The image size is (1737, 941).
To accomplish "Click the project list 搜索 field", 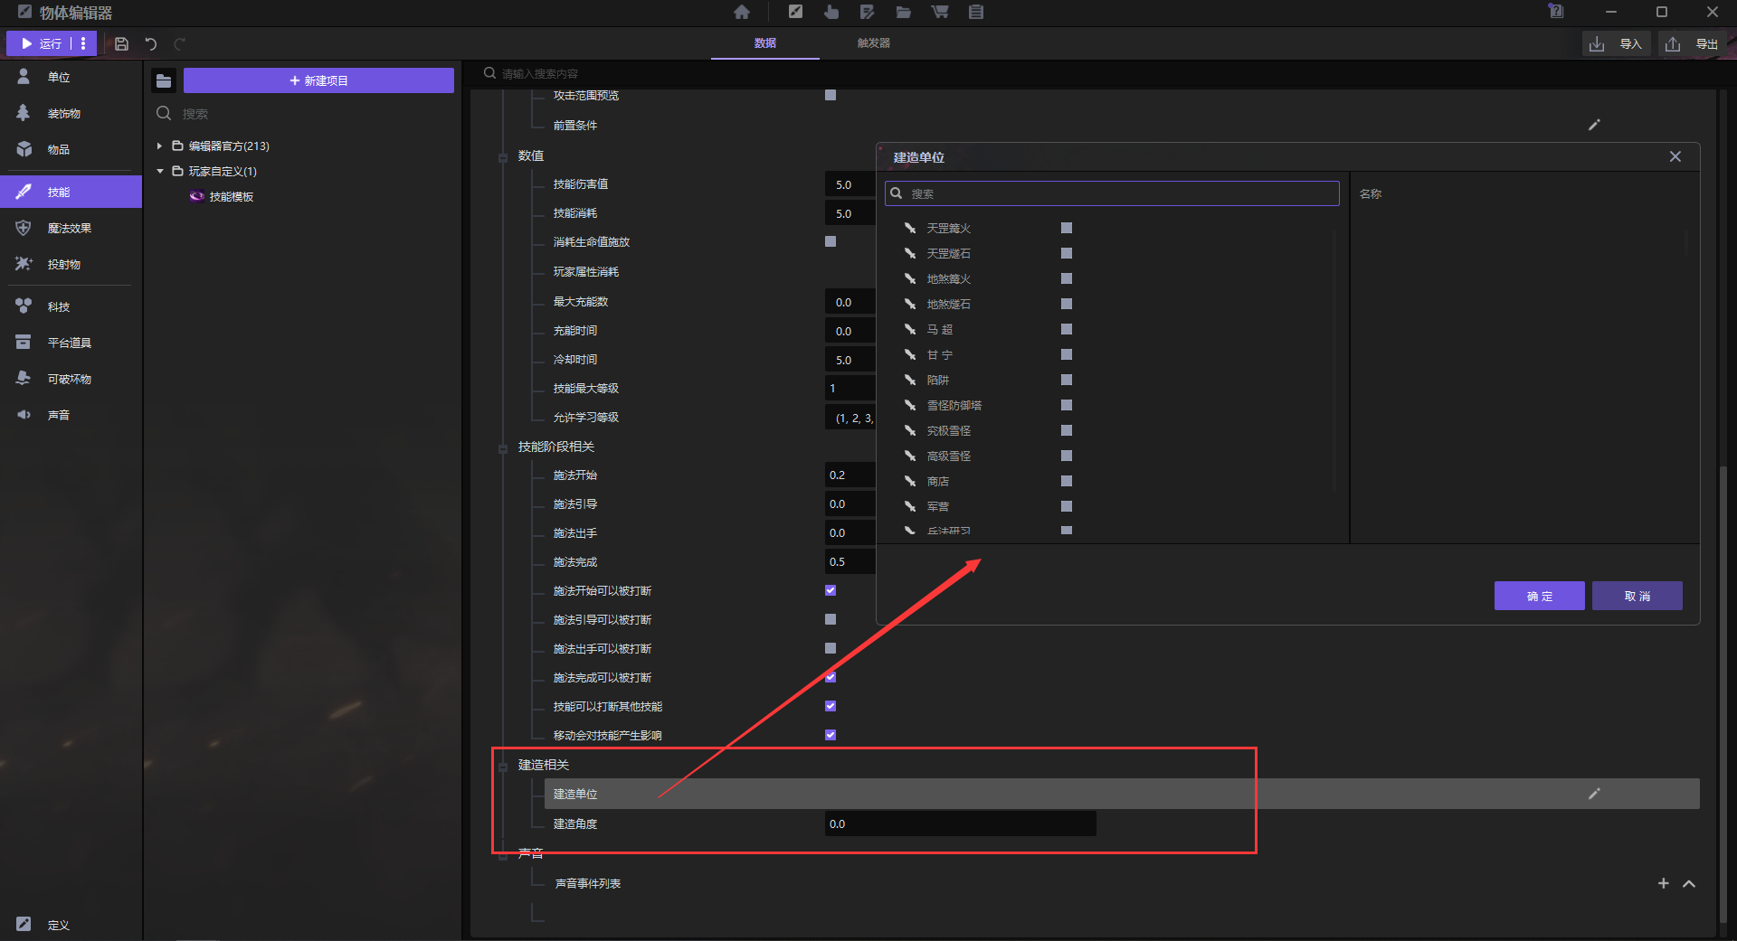I will point(304,114).
